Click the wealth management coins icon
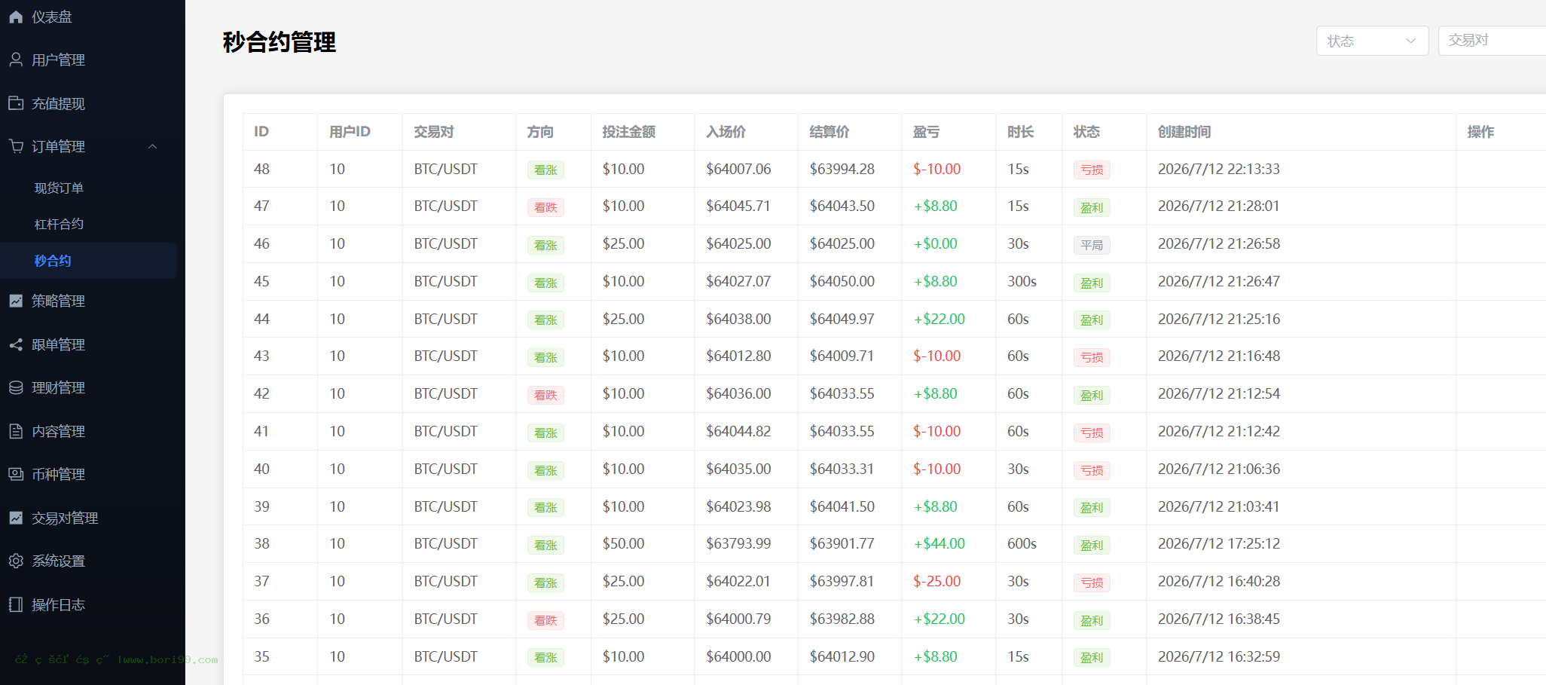Image resolution: width=1546 pixels, height=685 pixels. pos(16,387)
